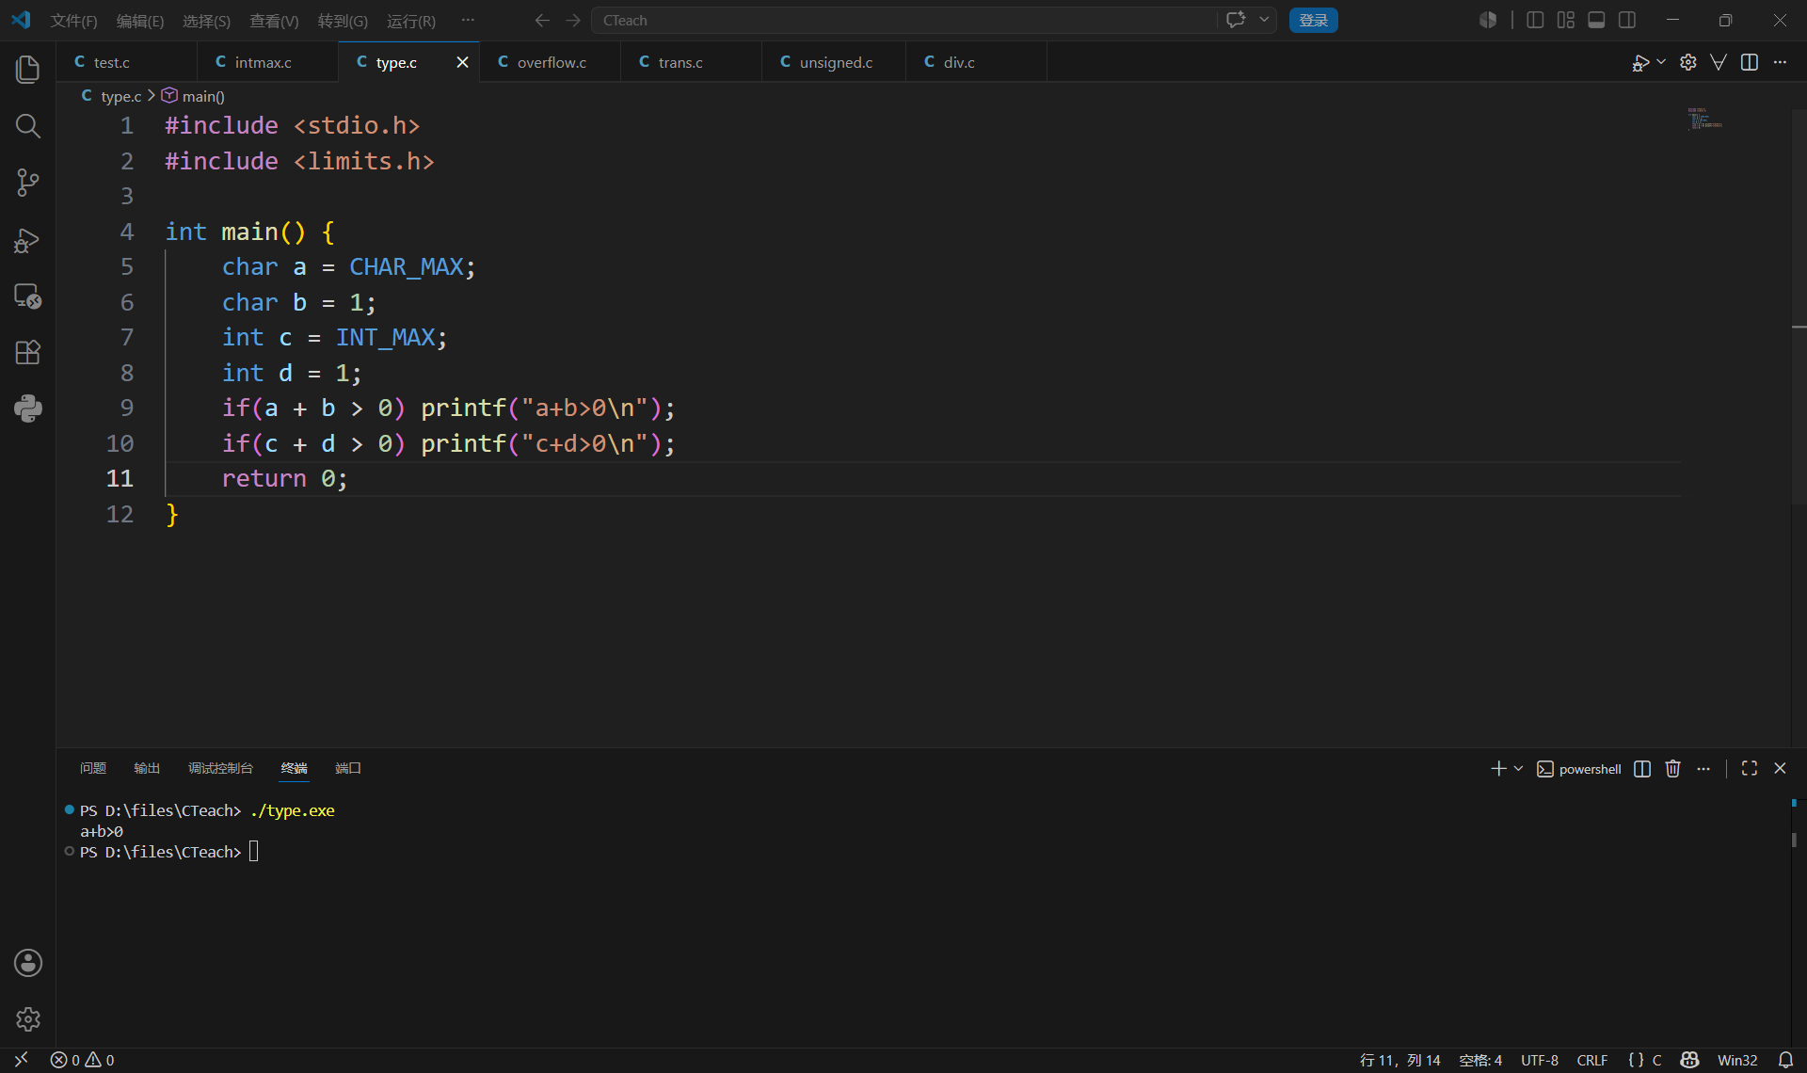Switch to the overflow.c tab
This screenshot has width=1807, height=1073.
(x=551, y=62)
